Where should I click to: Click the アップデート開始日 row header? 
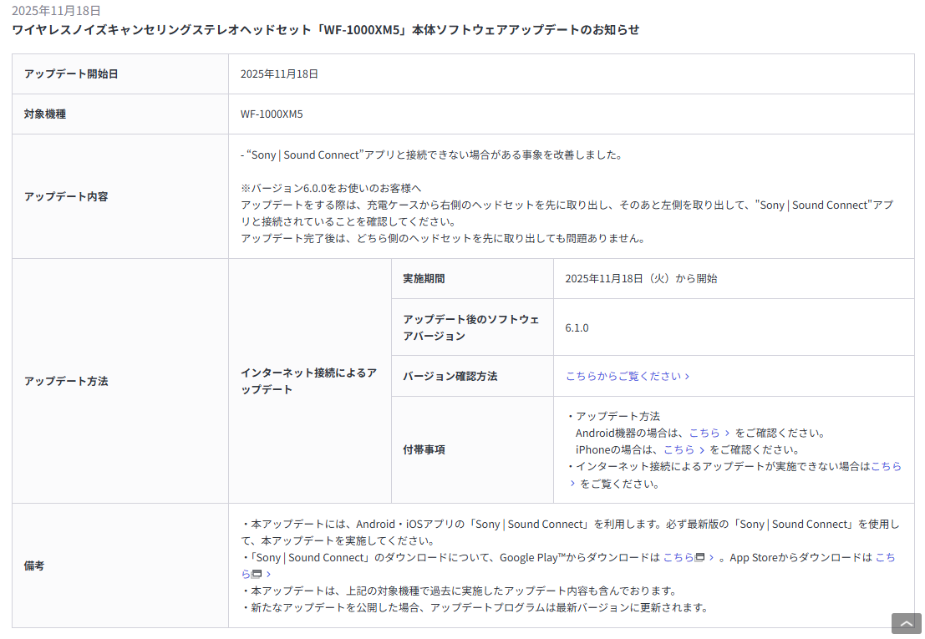point(71,74)
